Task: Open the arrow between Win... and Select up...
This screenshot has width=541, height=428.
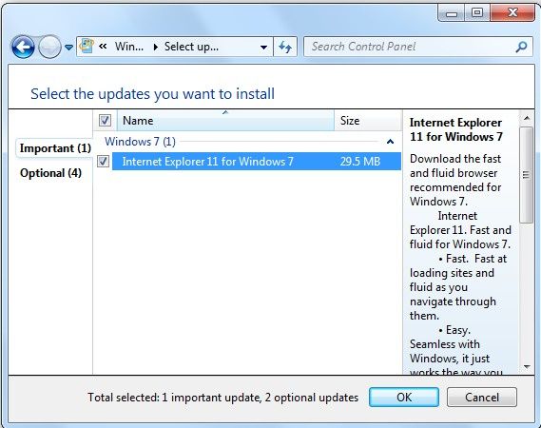Action: [x=156, y=47]
